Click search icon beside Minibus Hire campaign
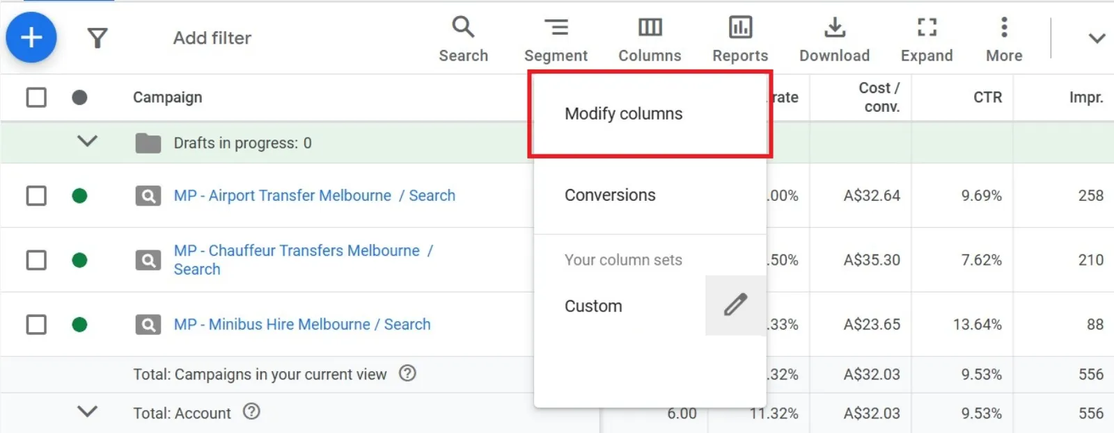The image size is (1114, 433). [x=148, y=325]
